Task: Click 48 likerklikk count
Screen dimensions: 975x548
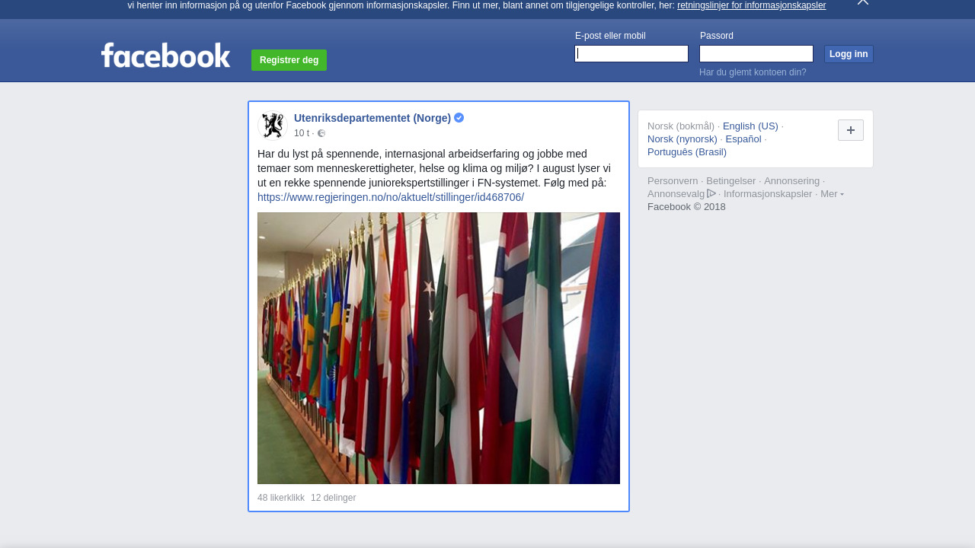Action: pyautogui.click(x=281, y=498)
